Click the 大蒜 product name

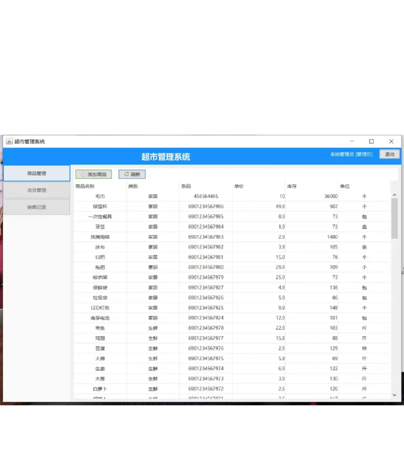(x=100, y=358)
